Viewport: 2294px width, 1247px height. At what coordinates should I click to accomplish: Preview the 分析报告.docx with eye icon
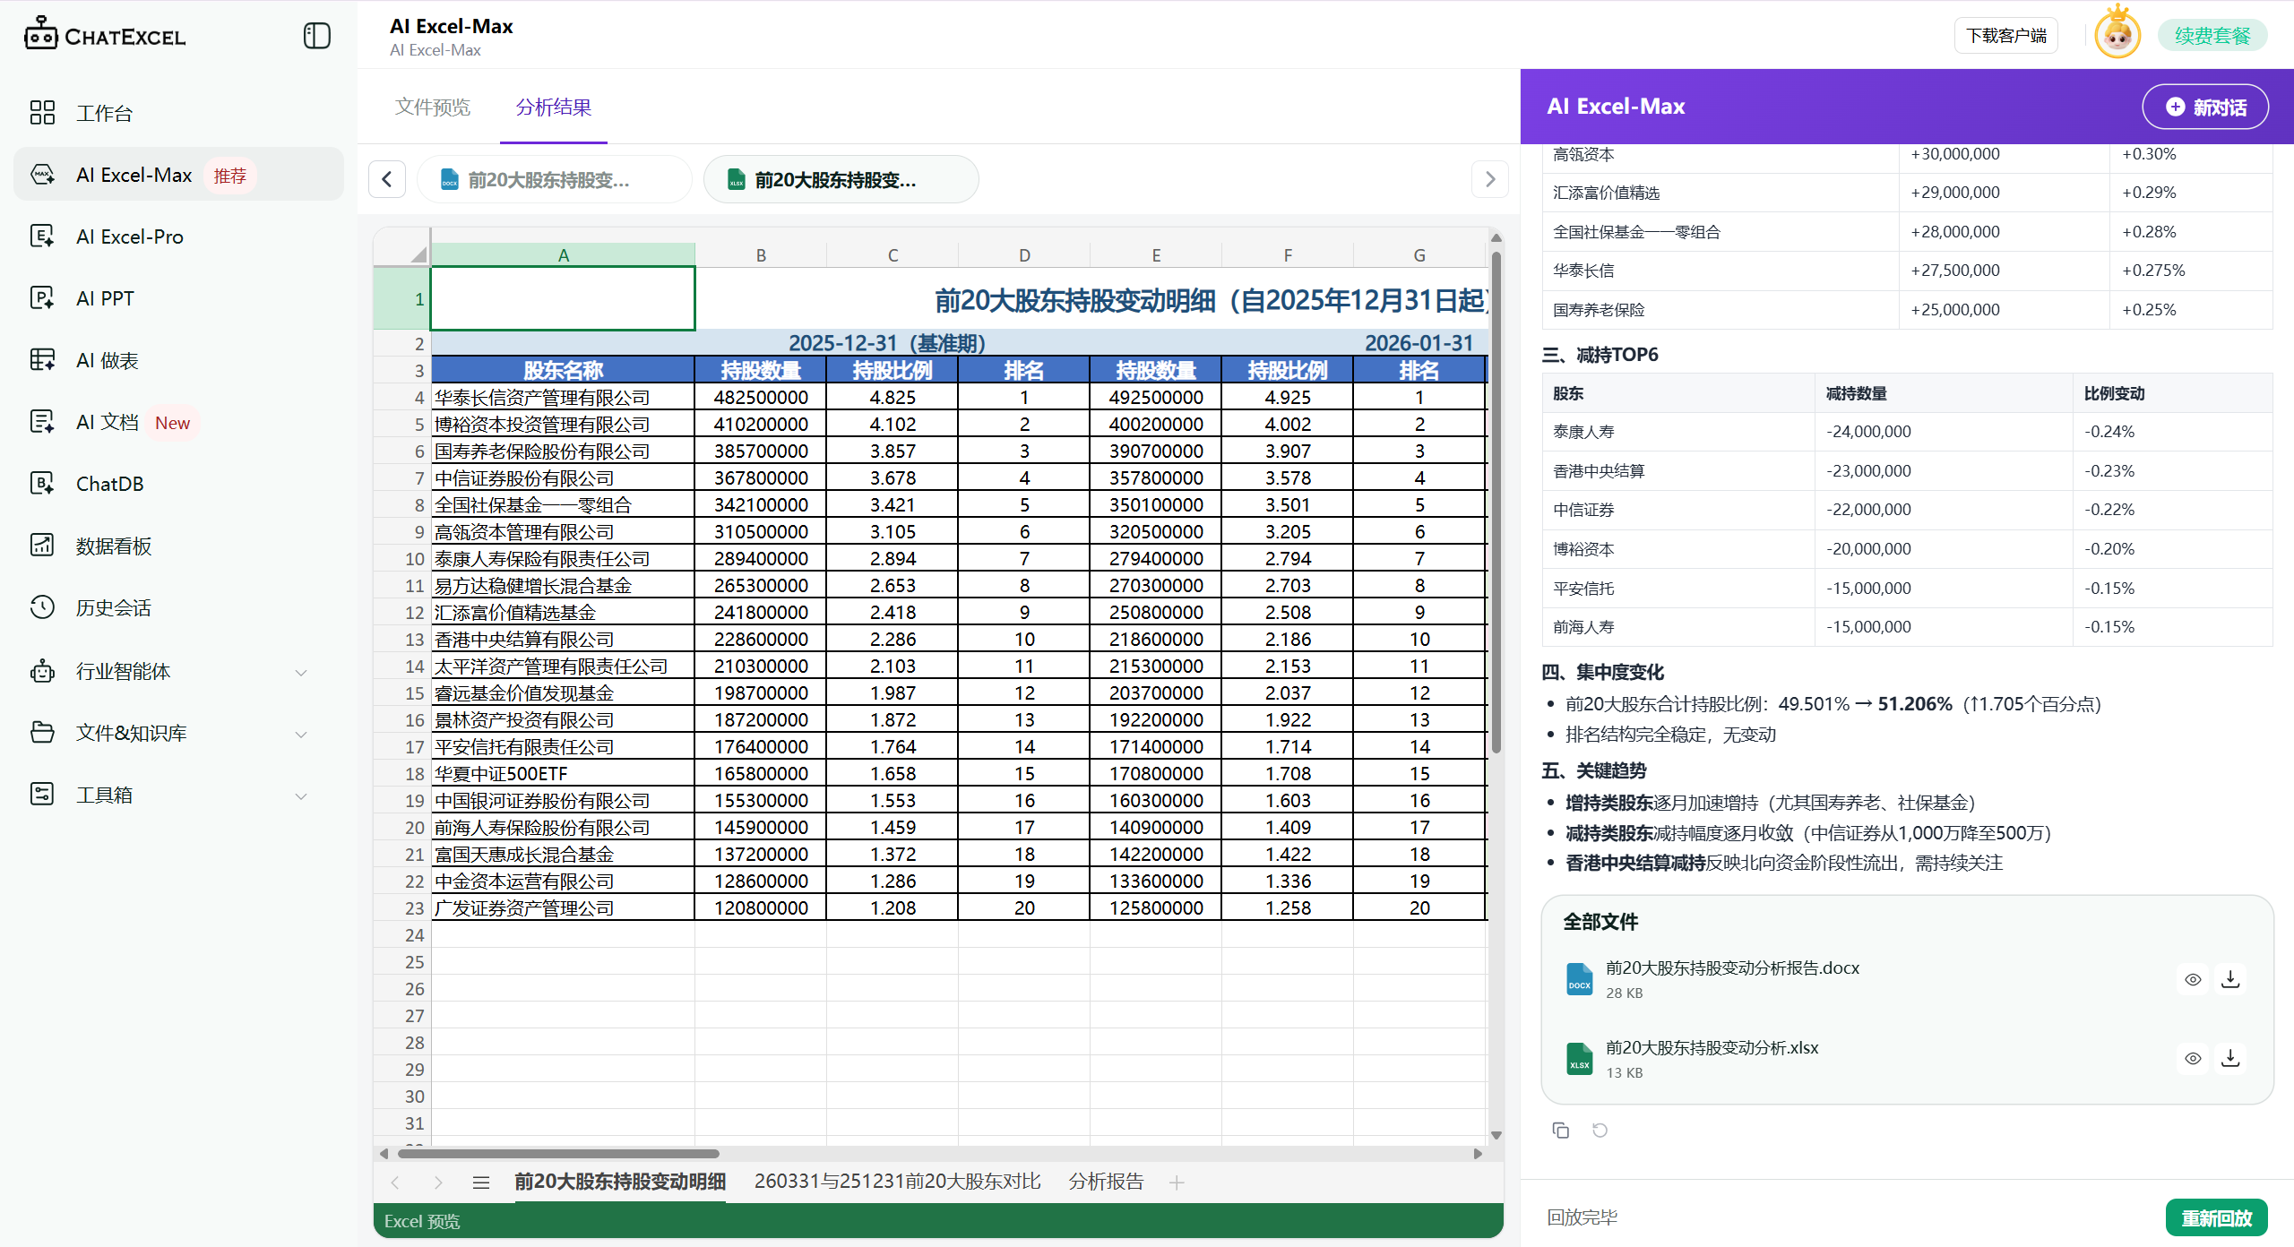(2192, 979)
